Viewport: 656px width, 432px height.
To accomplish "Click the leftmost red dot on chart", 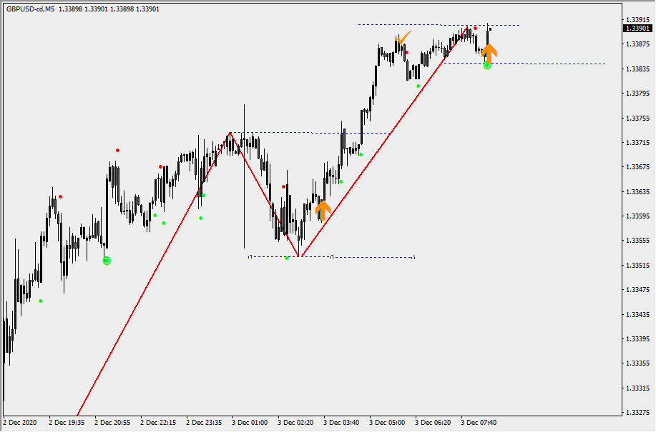I will (x=61, y=196).
